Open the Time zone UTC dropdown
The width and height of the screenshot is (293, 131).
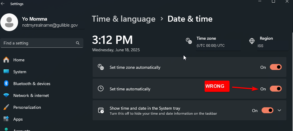(218, 46)
